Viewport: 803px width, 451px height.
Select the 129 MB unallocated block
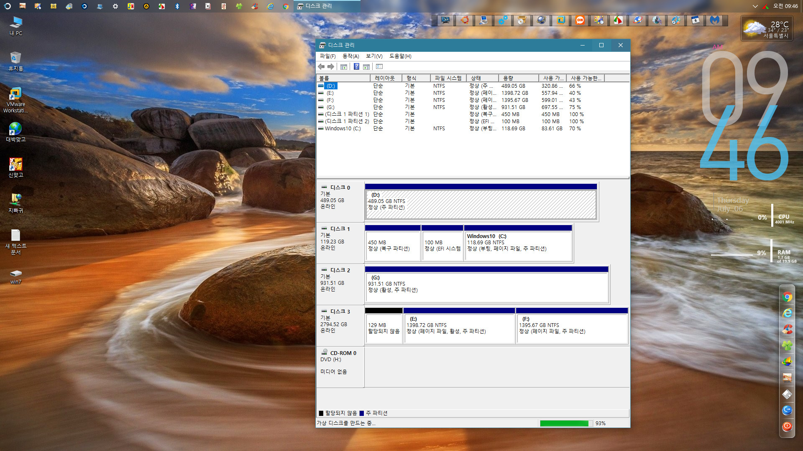[384, 326]
